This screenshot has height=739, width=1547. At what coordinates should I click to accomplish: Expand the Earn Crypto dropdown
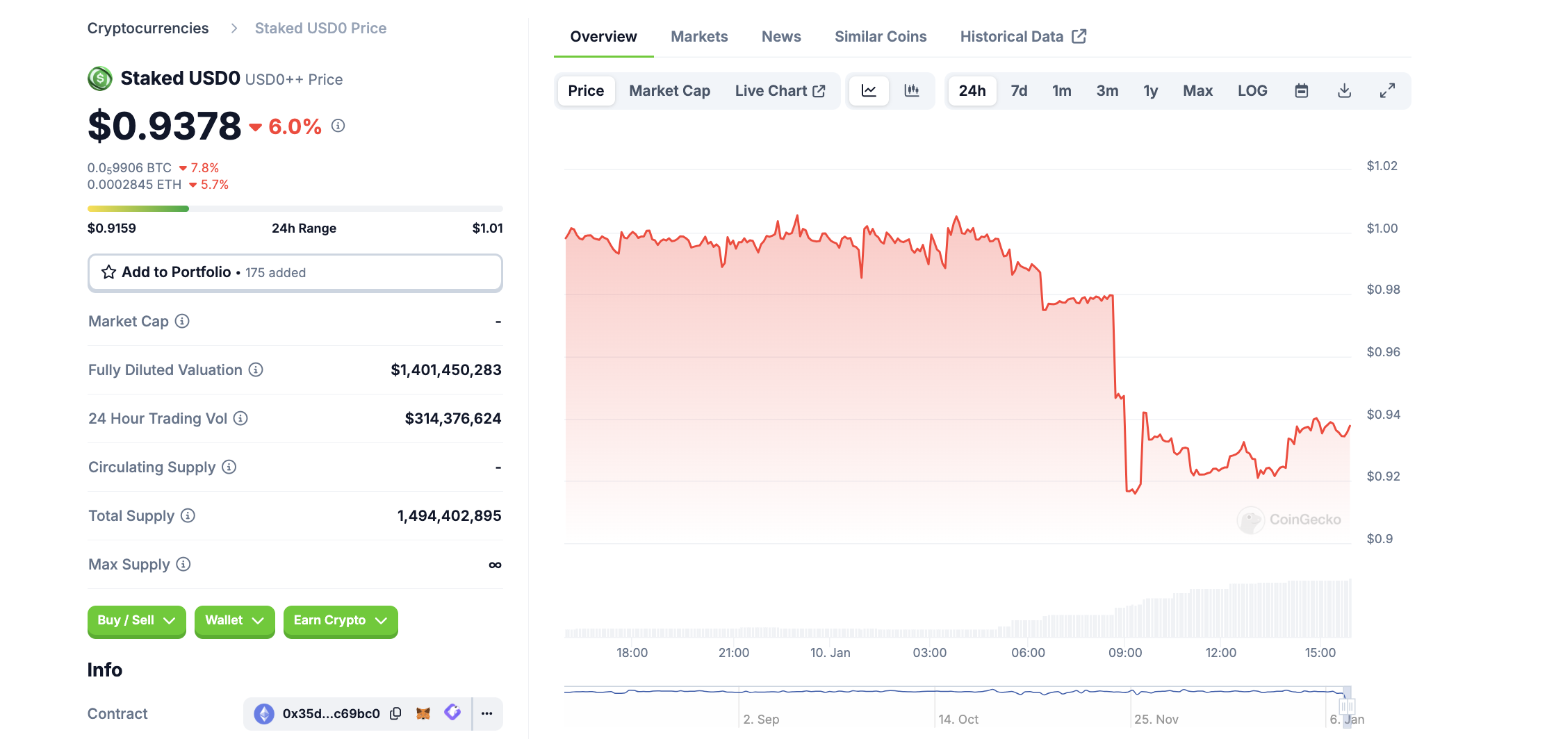pyautogui.click(x=340, y=620)
